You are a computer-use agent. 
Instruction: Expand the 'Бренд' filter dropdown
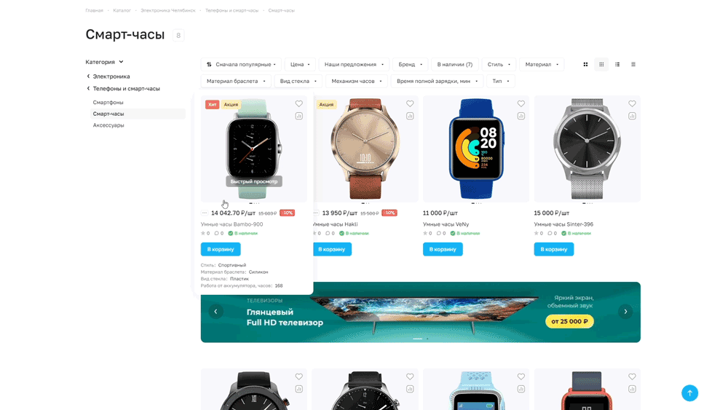[x=410, y=65]
